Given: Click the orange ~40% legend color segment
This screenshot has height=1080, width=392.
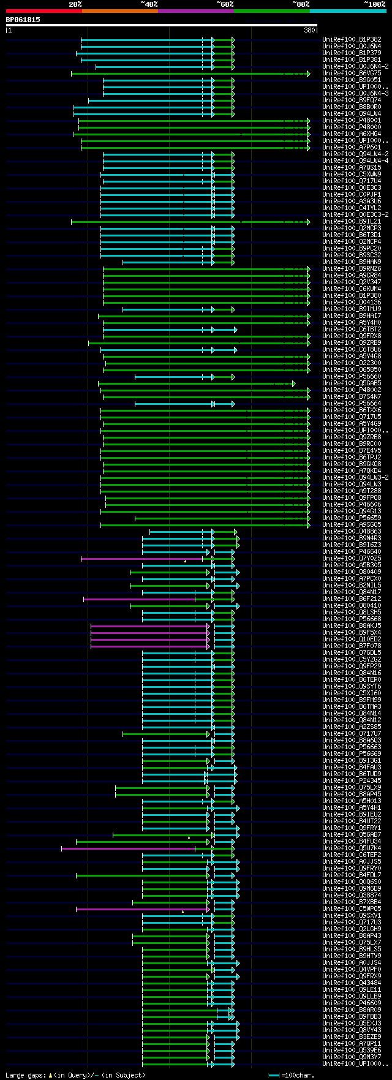Looking at the screenshot, I should (x=120, y=11).
